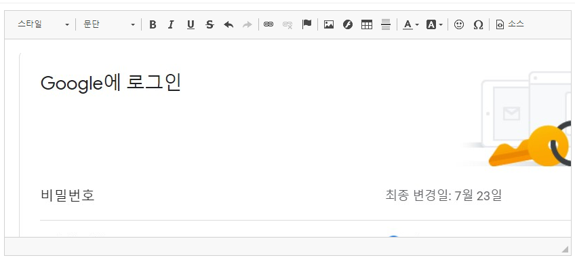Viewport: 575px width, 262px height.
Task: Remove link with the unlink icon
Action: point(287,24)
